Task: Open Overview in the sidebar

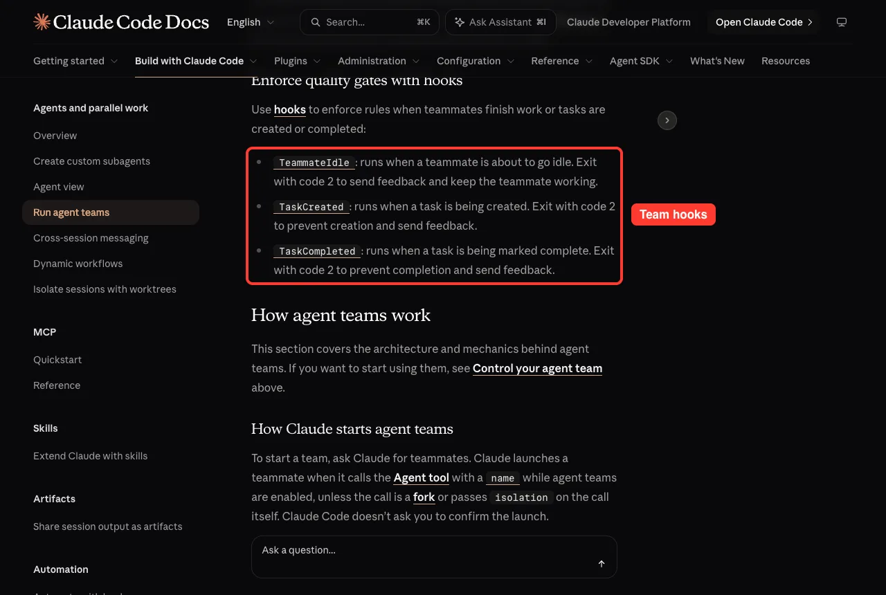Action: coord(55,136)
